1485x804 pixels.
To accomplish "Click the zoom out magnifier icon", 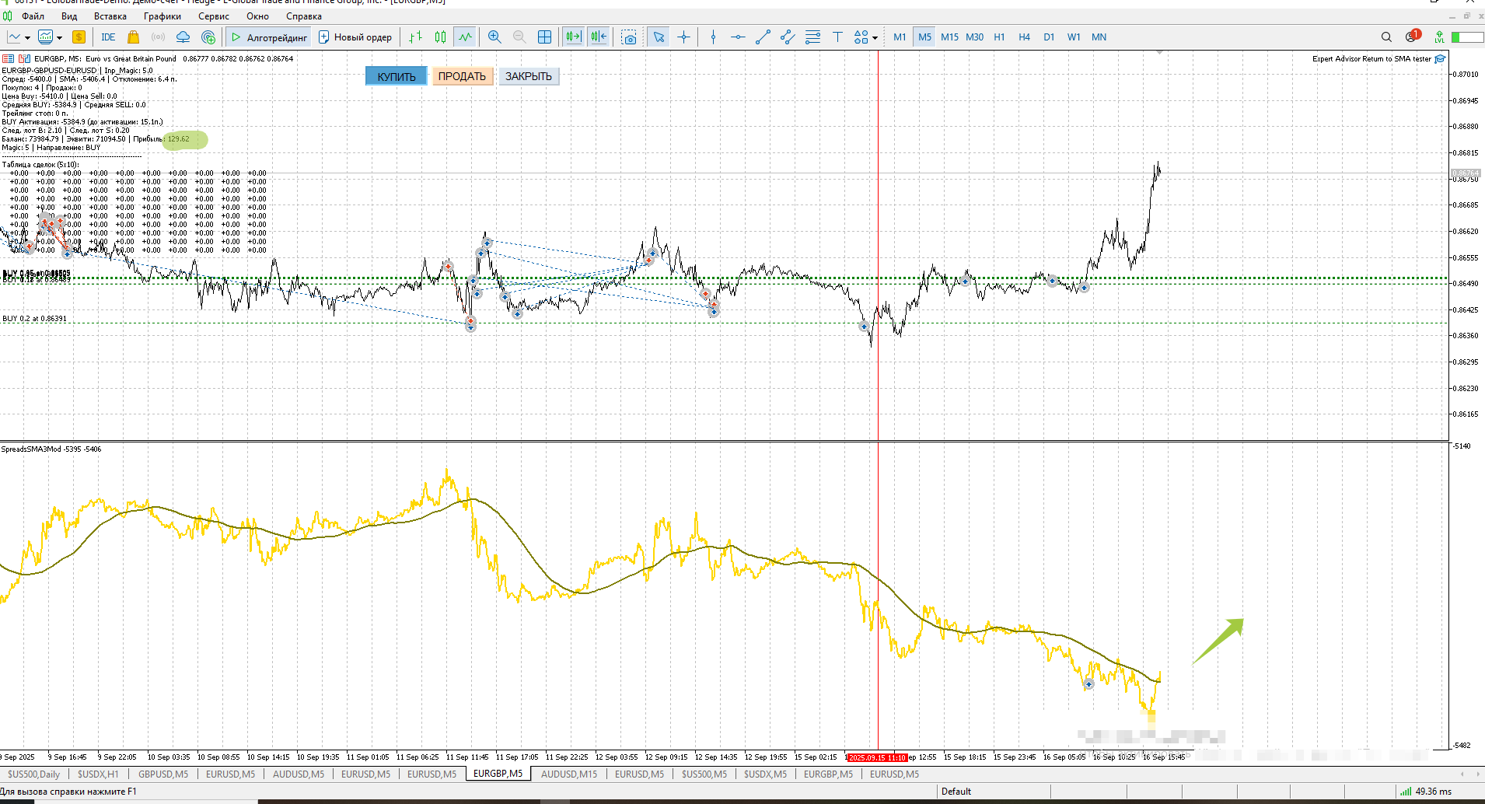I will coord(519,37).
